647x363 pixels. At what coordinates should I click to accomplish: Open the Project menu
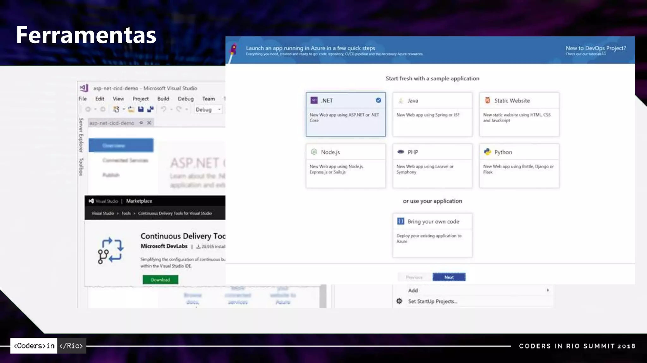click(x=141, y=99)
